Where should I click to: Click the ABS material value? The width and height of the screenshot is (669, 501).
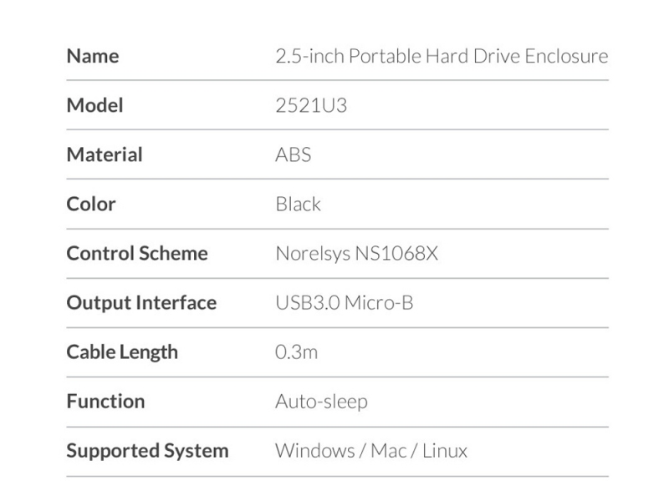point(293,154)
